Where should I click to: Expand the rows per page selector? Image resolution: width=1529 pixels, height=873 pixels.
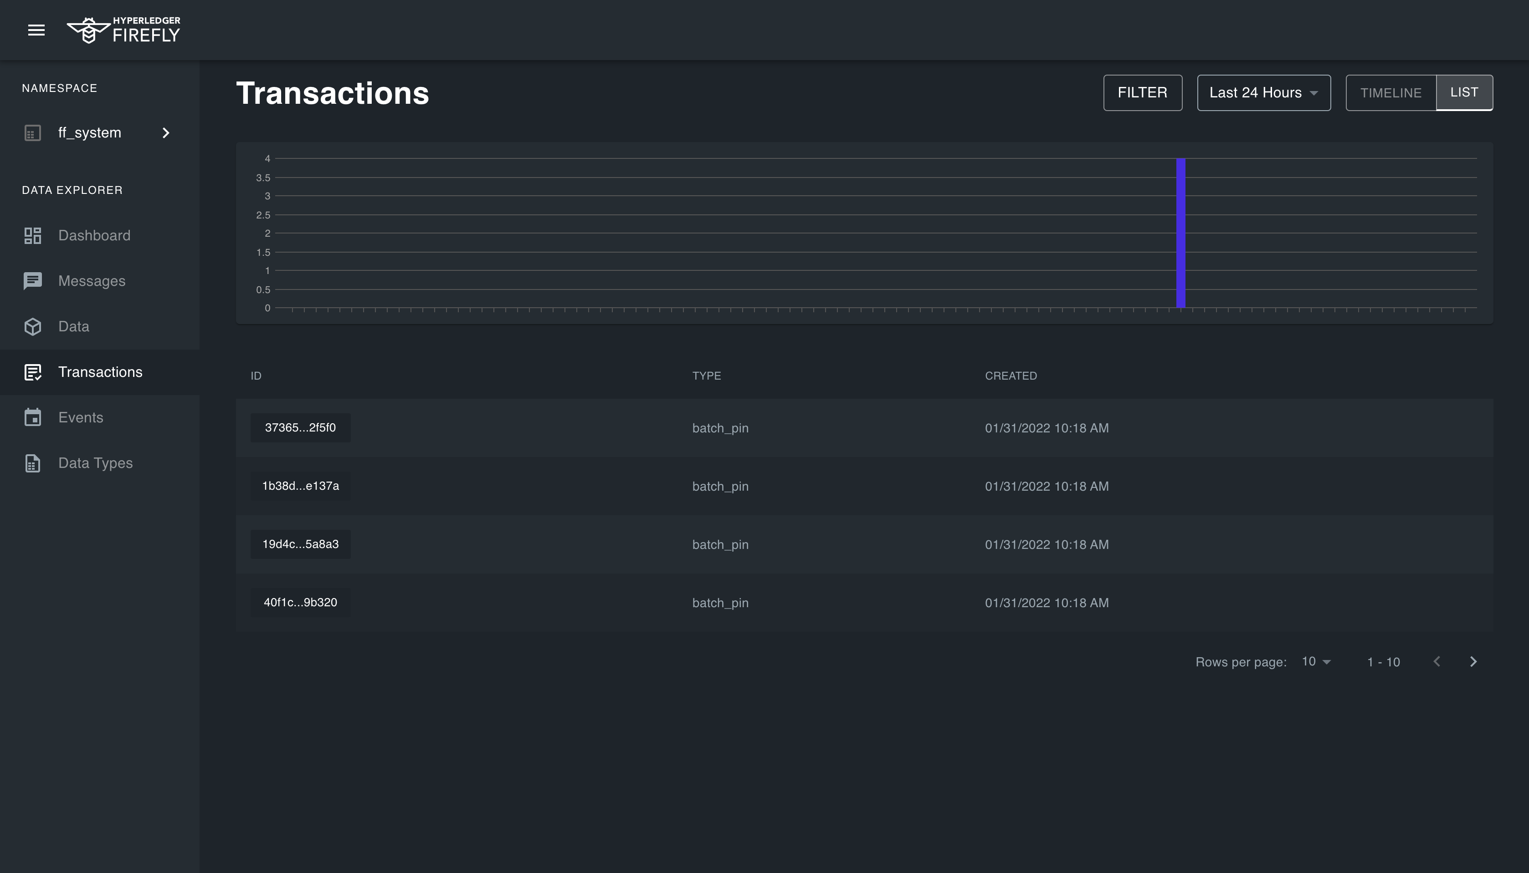[x=1316, y=661]
